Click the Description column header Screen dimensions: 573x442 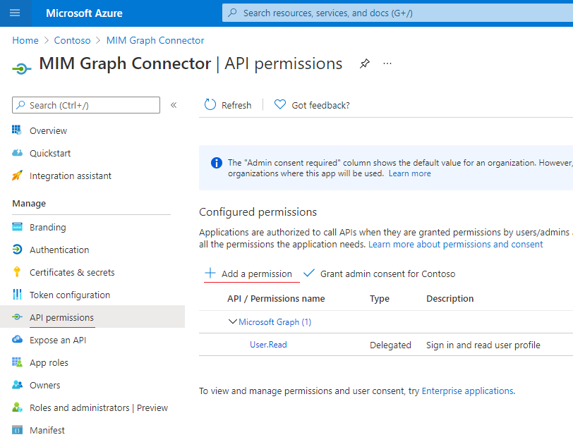[x=450, y=299]
